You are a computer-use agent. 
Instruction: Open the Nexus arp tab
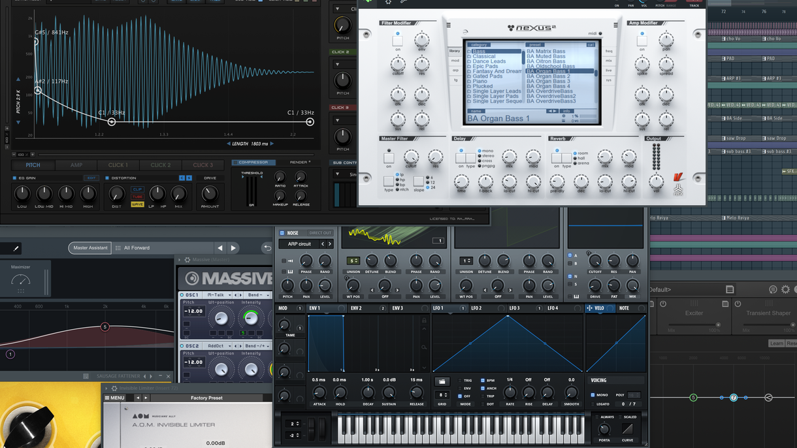[455, 71]
